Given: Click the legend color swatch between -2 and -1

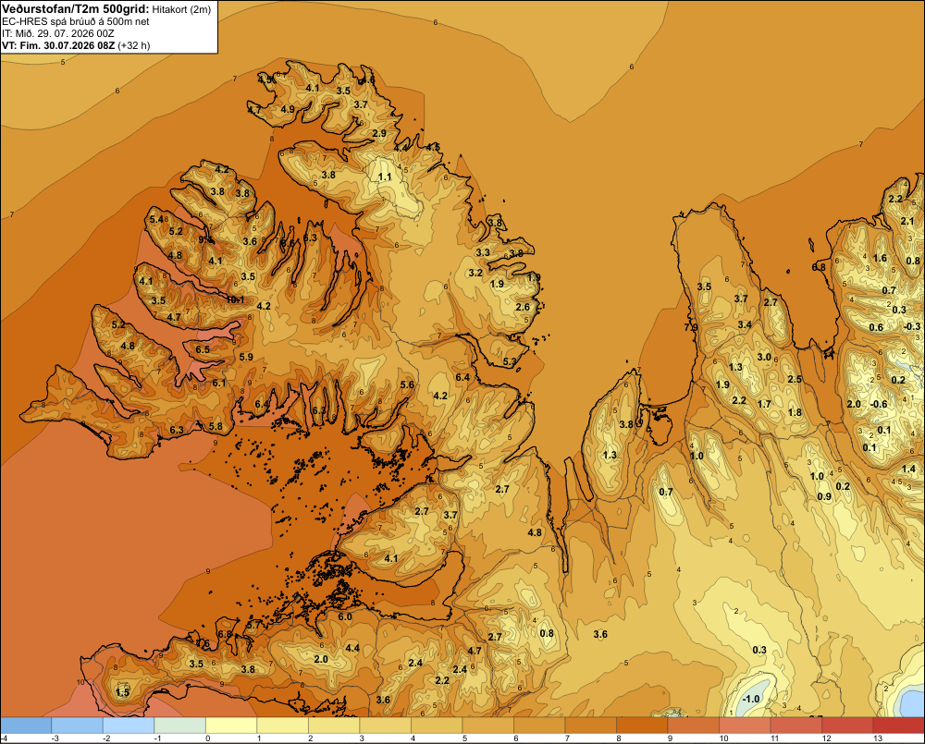Looking at the screenshot, I should (129, 726).
